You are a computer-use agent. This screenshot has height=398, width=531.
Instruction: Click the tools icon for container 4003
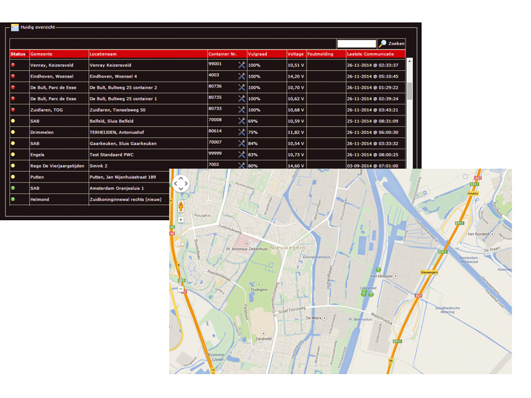(242, 76)
